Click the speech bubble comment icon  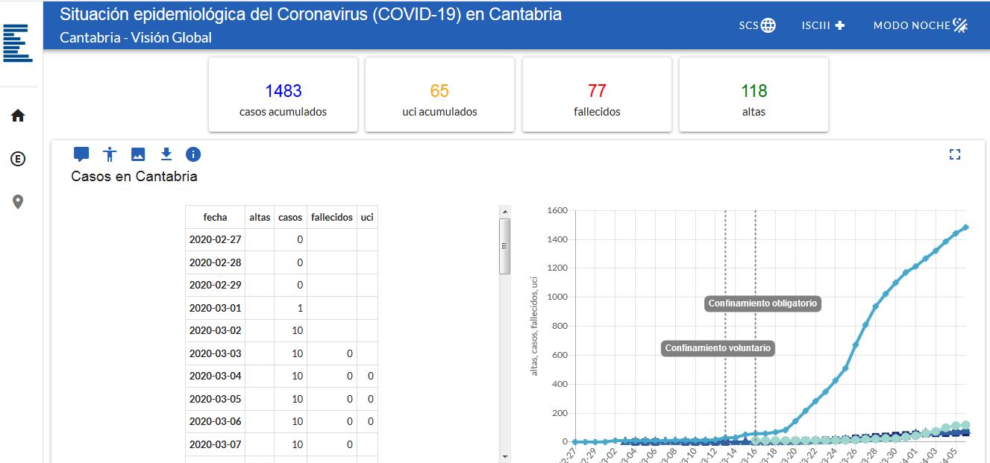pos(81,154)
